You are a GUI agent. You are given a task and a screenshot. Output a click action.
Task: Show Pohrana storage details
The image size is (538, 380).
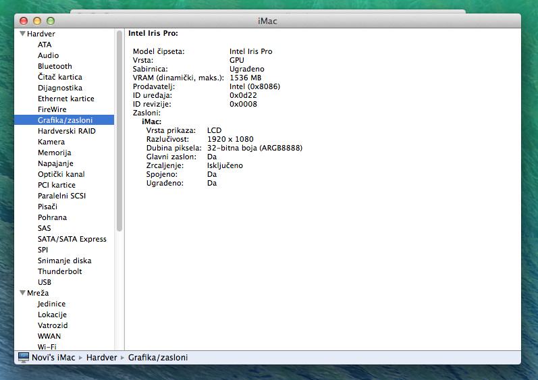[x=52, y=217]
